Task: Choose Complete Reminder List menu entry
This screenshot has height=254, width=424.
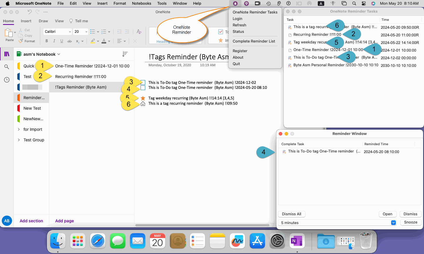Action: coord(254,41)
